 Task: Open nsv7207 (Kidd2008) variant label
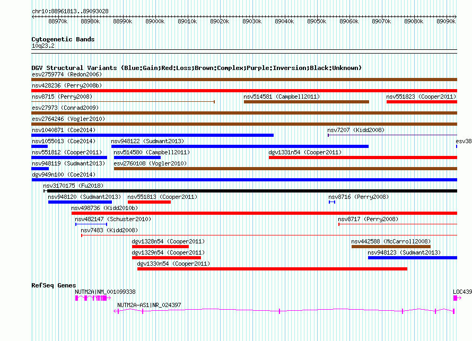pyautogui.click(x=356, y=130)
